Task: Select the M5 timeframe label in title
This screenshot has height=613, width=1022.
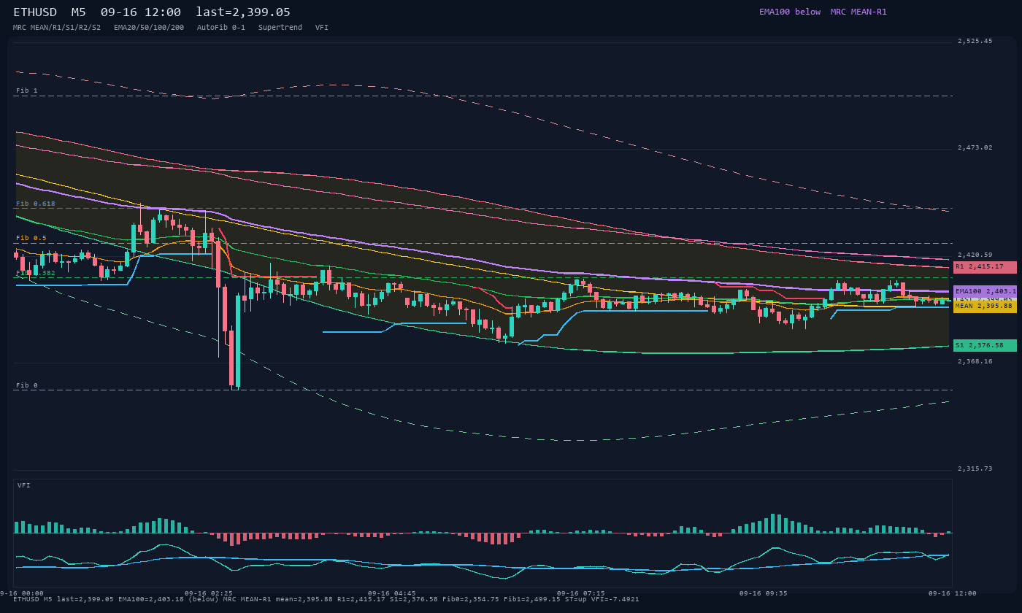Action: (79, 12)
